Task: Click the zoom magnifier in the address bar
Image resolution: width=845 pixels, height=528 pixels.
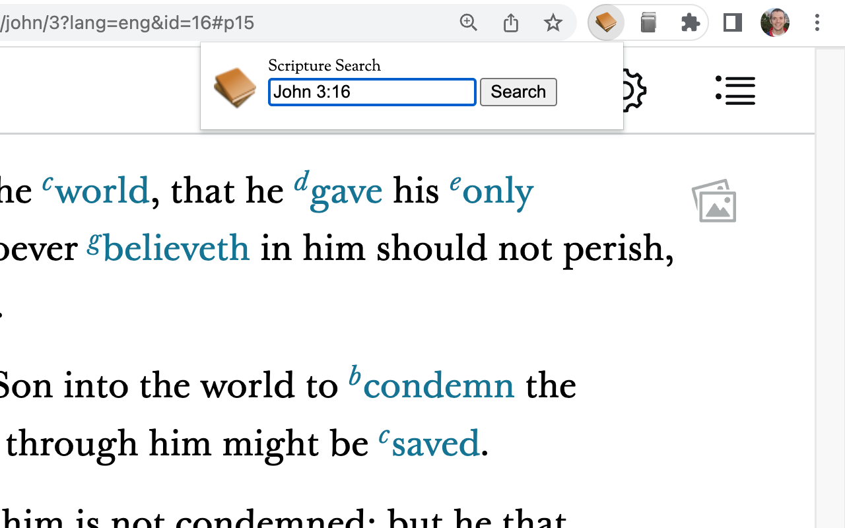Action: [x=469, y=22]
